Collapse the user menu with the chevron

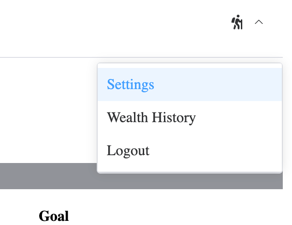point(259,22)
